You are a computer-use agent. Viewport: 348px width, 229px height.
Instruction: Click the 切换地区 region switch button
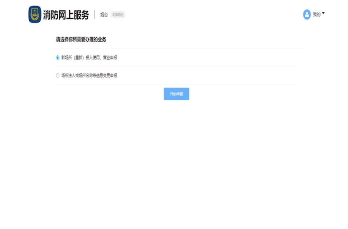tap(118, 14)
